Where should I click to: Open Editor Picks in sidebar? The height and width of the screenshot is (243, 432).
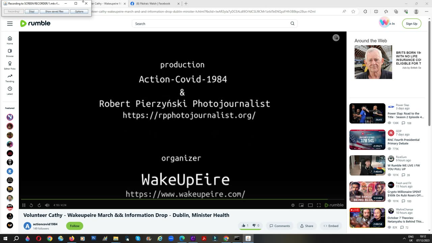(10, 65)
